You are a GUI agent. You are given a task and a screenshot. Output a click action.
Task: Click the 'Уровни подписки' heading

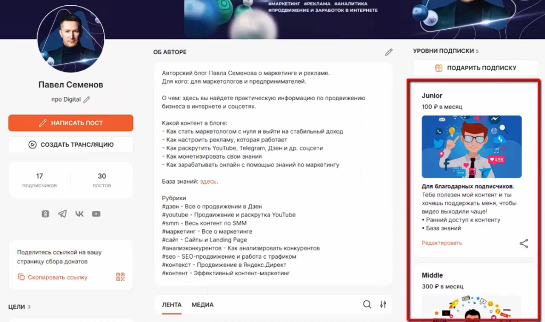[443, 51]
